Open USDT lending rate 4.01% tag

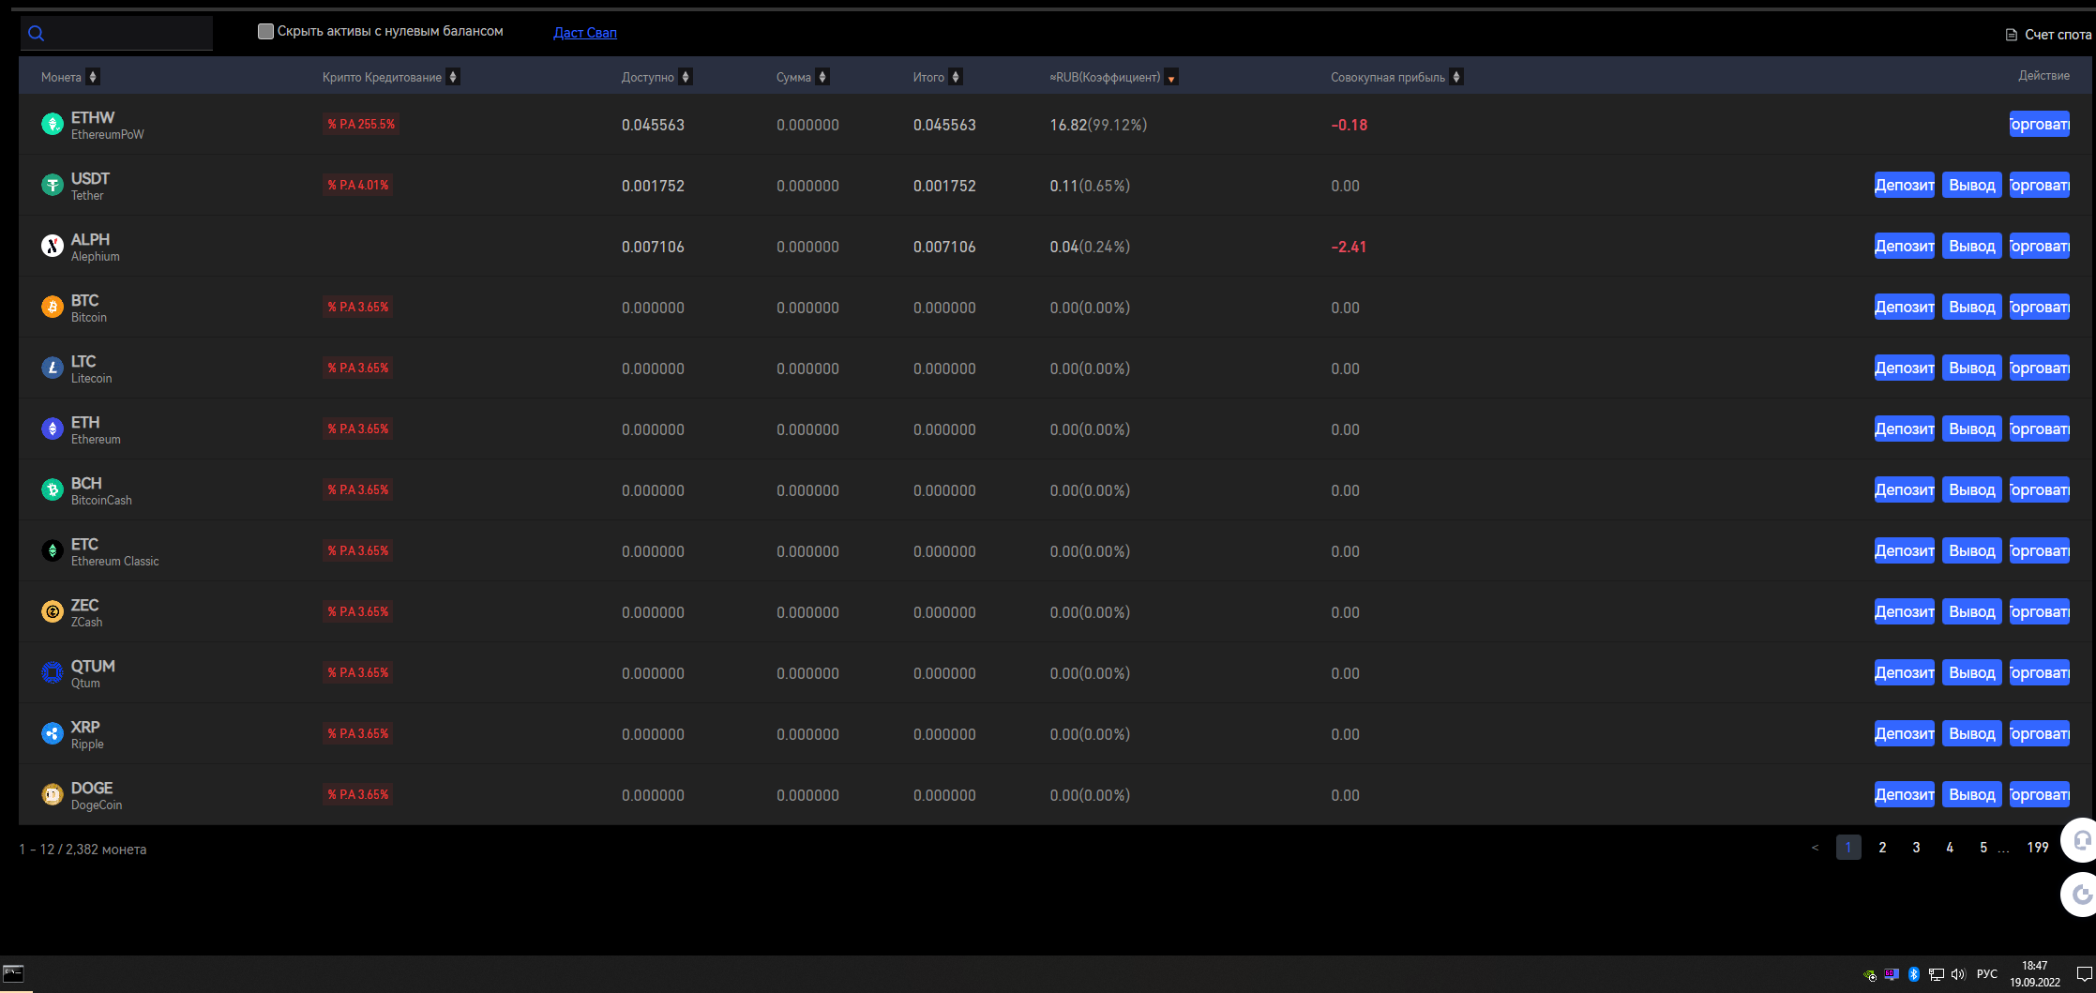357,185
